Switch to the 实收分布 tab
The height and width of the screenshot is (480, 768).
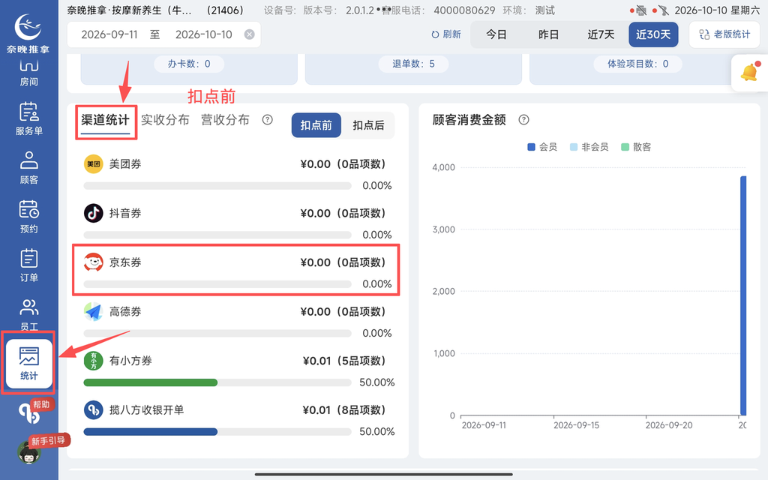pos(165,120)
